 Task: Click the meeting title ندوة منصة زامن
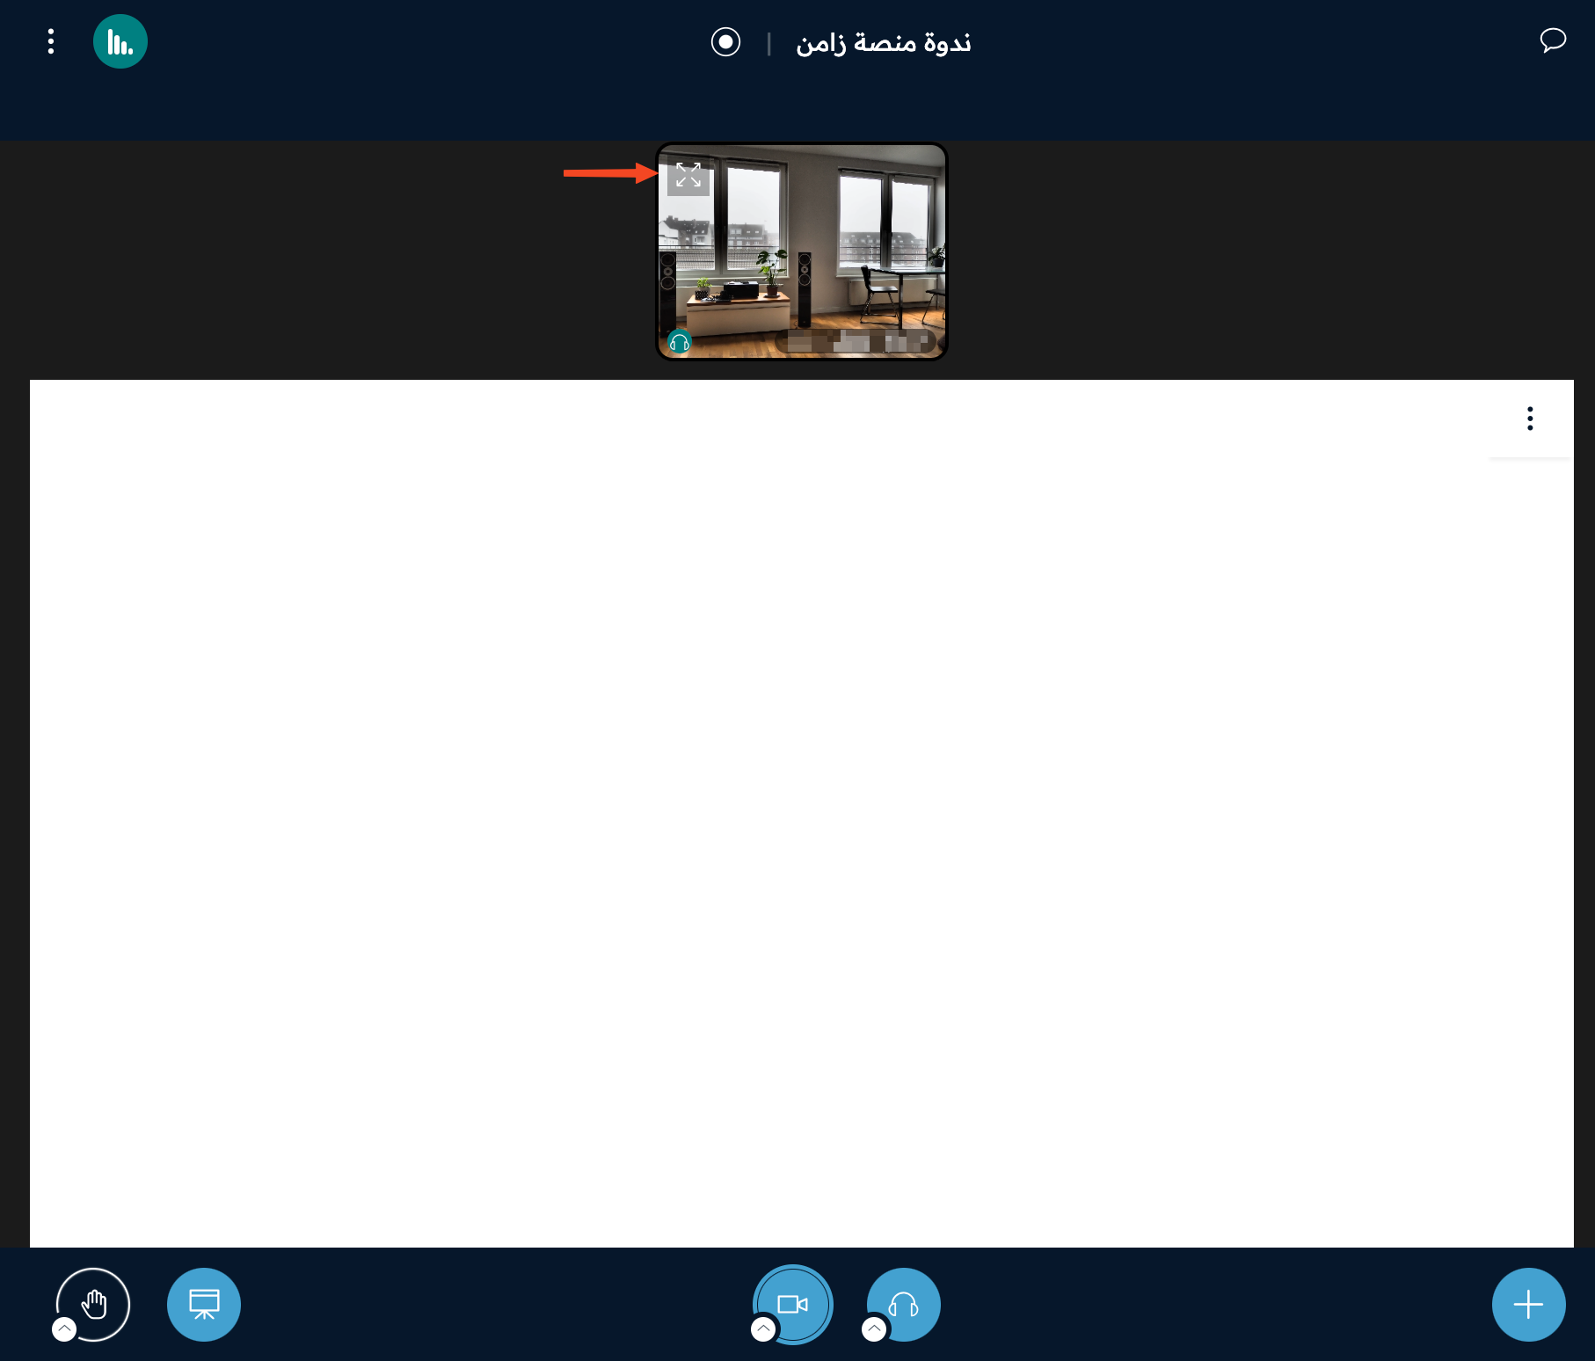point(884,42)
